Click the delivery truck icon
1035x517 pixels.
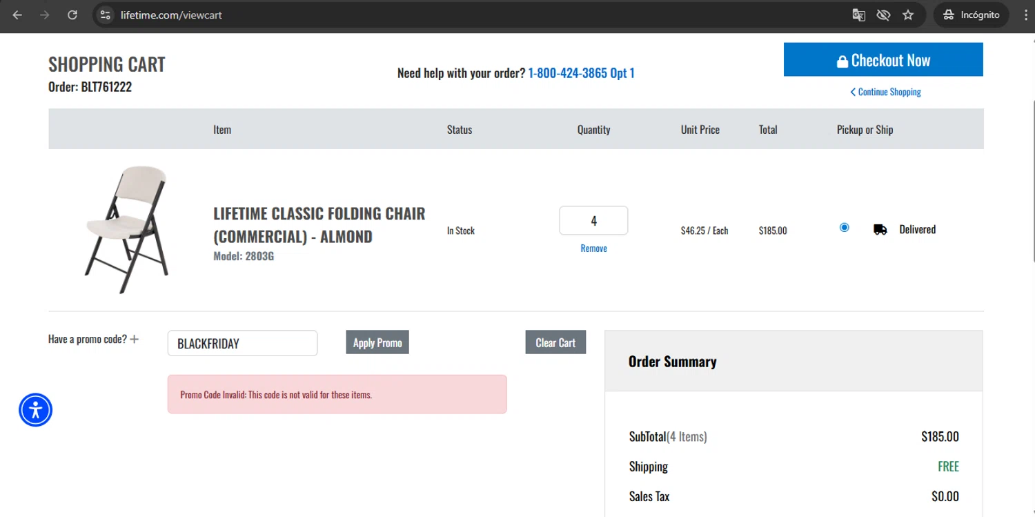tap(880, 230)
